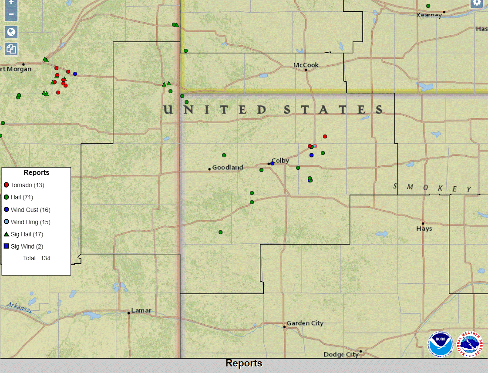Select the green hail marker above Kearney
The width and height of the screenshot is (488, 373).
coord(428,6)
